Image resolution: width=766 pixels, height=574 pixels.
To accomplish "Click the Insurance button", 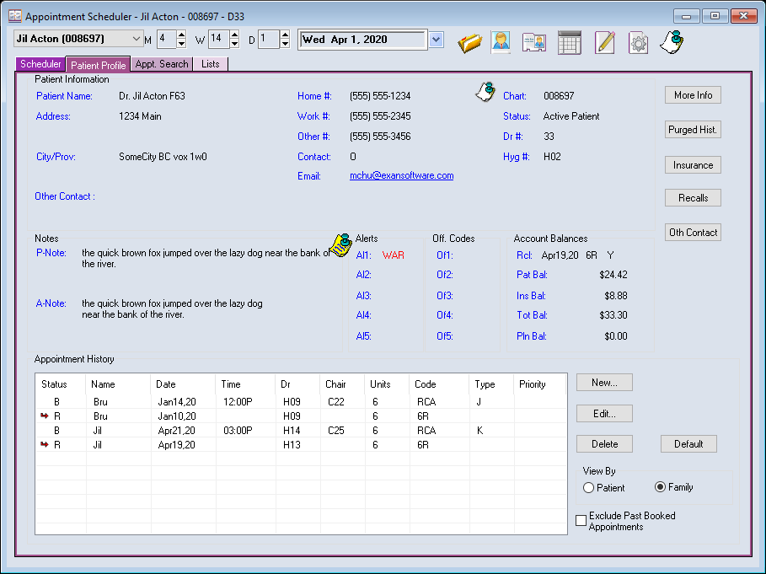I will pyautogui.click(x=693, y=165).
